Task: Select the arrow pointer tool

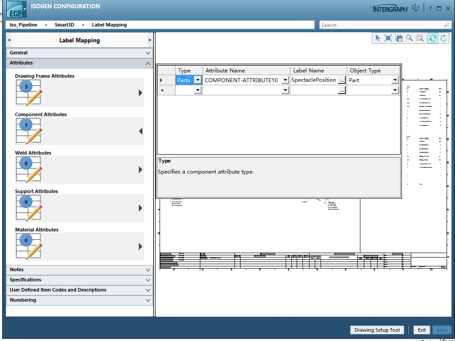Action: coord(378,38)
